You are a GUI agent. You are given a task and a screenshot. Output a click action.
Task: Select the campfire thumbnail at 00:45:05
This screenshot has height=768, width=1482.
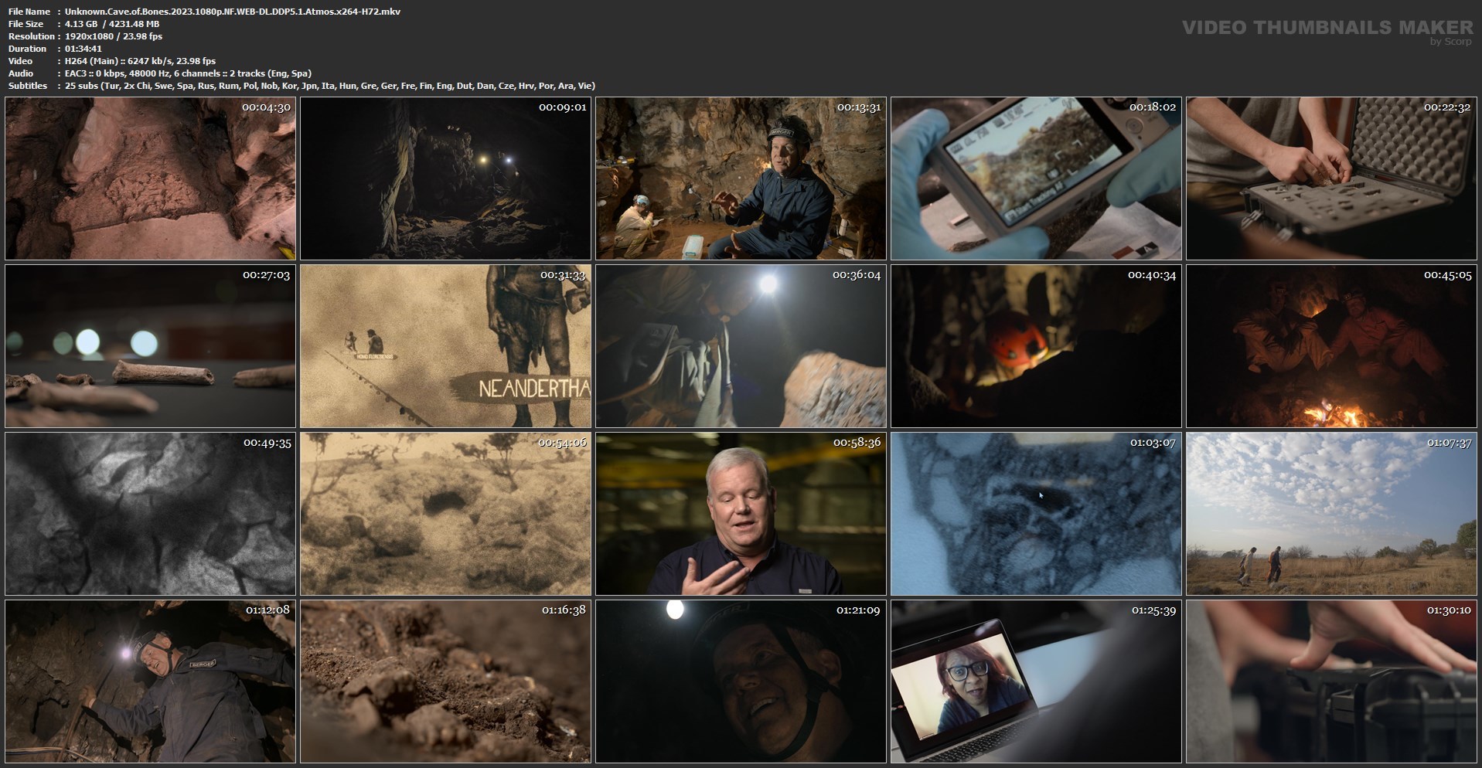(1331, 346)
